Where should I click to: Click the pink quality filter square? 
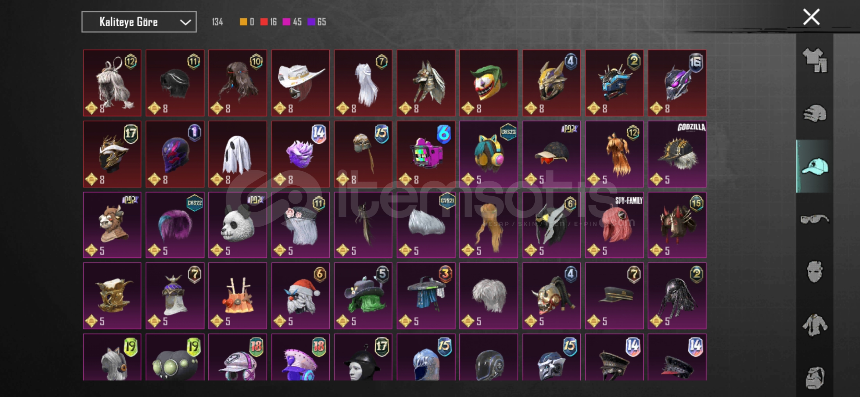(x=286, y=22)
